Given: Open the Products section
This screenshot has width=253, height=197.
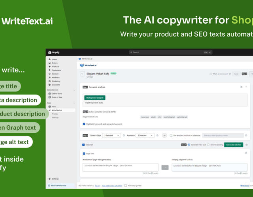Looking at the screenshot, I should (x=55, y=67).
